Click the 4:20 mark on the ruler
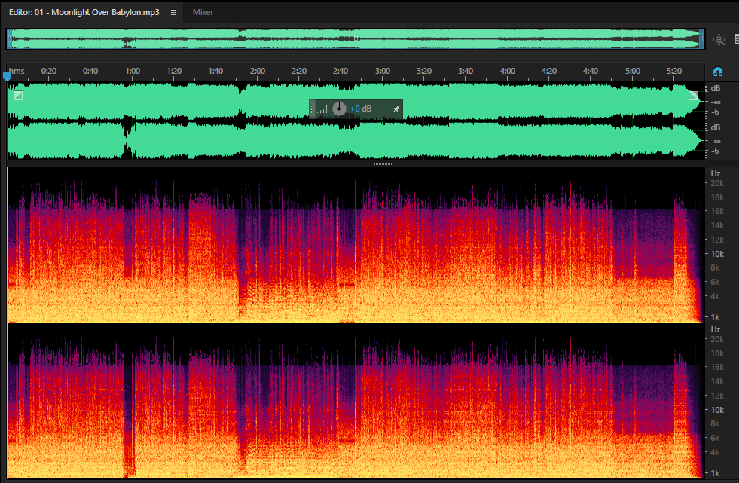Screen dimensions: 739x483 (548, 71)
